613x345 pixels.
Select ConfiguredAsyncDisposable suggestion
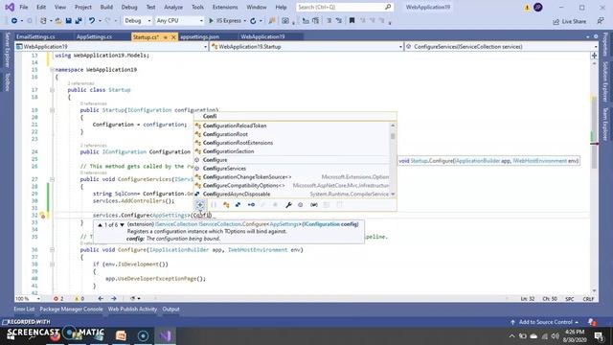pyautogui.click(x=291, y=194)
